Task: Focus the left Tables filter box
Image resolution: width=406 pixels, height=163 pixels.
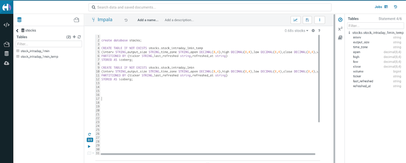Action: click(x=49, y=44)
